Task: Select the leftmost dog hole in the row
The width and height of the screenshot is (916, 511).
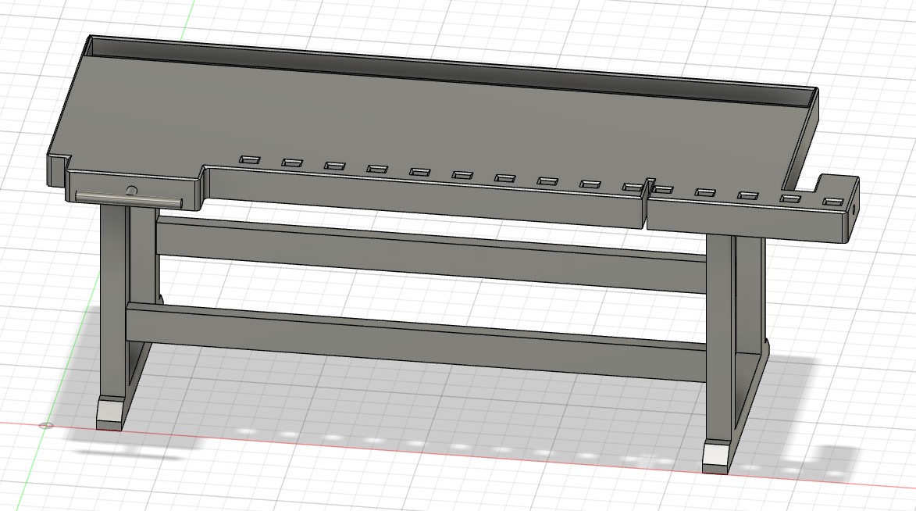Action: tap(249, 159)
